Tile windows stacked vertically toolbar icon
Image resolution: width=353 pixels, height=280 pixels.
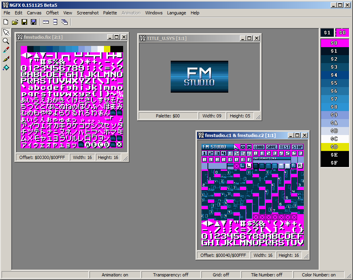[55, 22]
